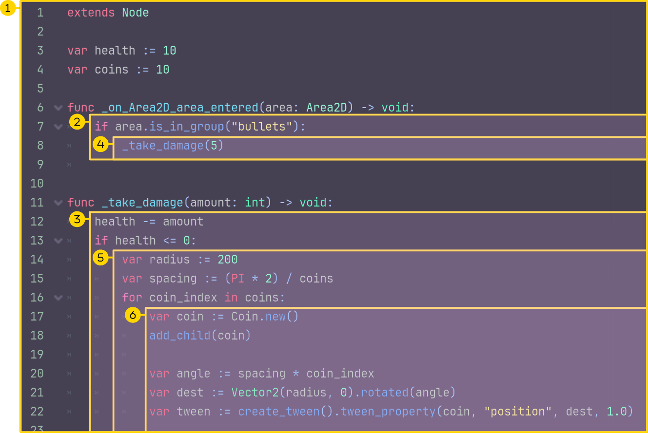This screenshot has width=648, height=433.
Task: Click line number 5 in the gutter
Action: [x=40, y=89]
